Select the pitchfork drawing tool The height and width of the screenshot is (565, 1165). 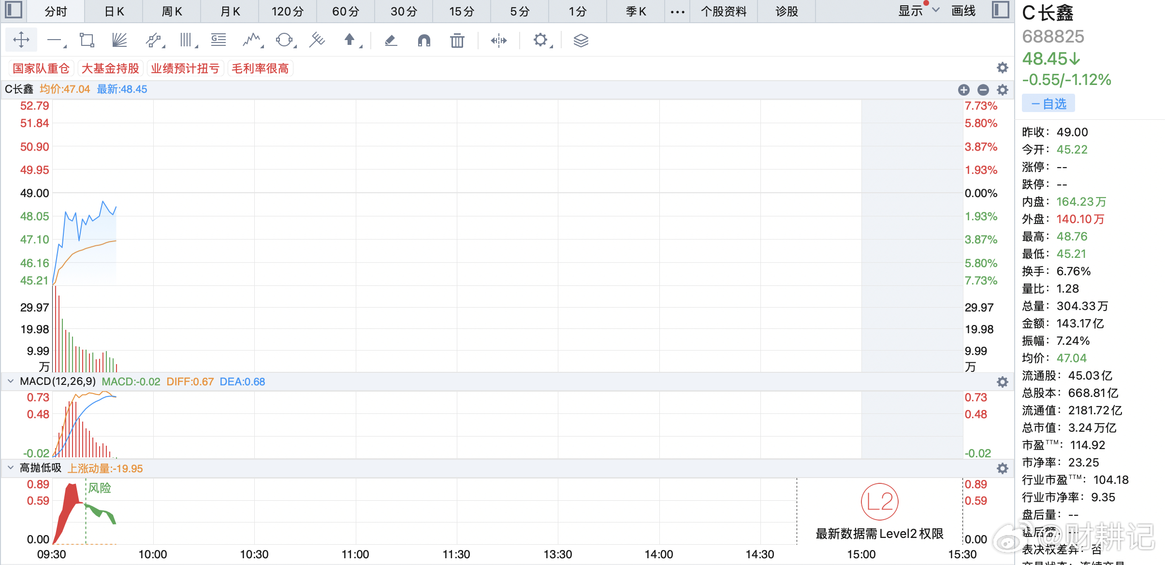tap(317, 40)
